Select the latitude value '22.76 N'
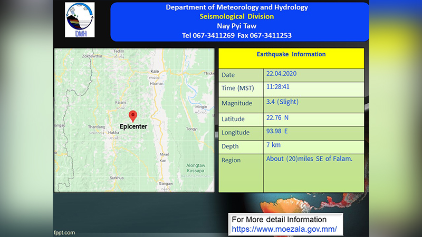422x237 pixels. click(277, 117)
